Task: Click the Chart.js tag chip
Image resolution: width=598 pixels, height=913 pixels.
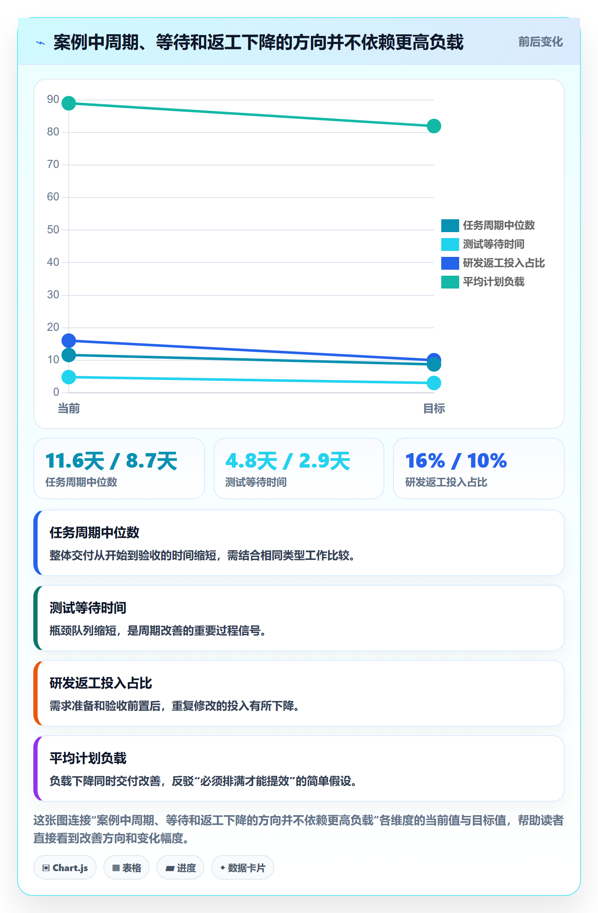Action: point(65,867)
